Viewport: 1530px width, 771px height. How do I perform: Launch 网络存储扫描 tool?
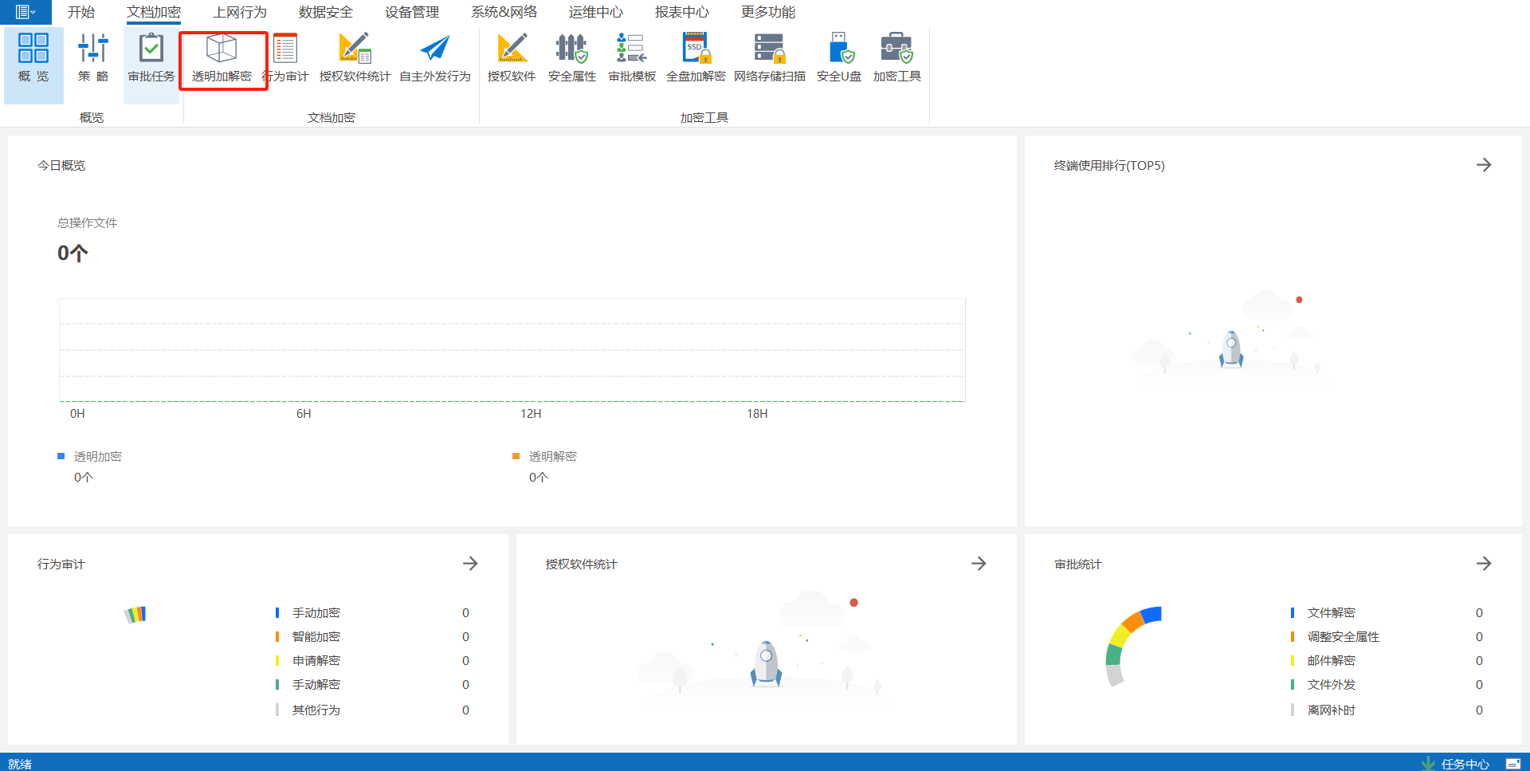coord(769,58)
